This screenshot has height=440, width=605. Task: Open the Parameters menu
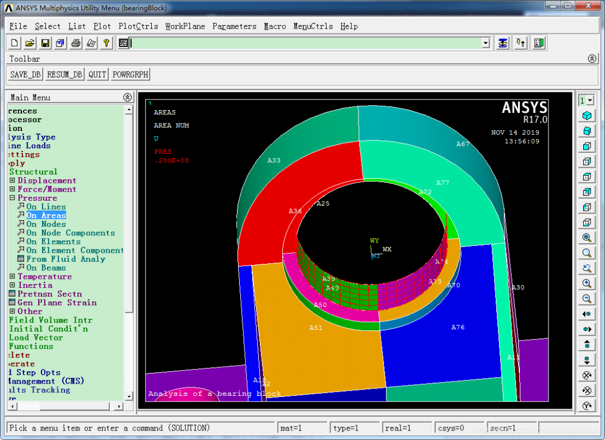point(234,26)
